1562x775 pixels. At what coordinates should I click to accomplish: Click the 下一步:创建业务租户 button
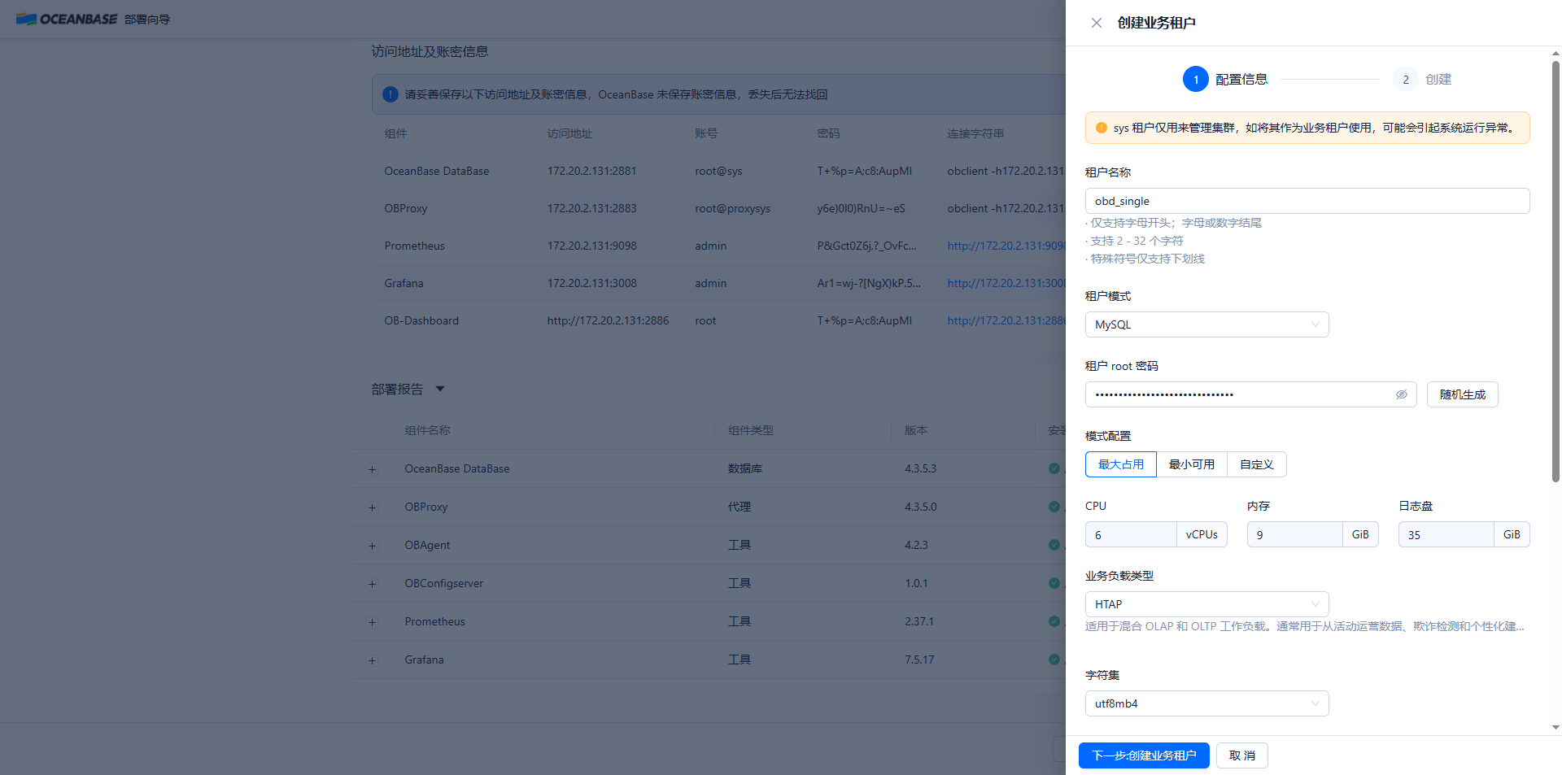point(1144,755)
